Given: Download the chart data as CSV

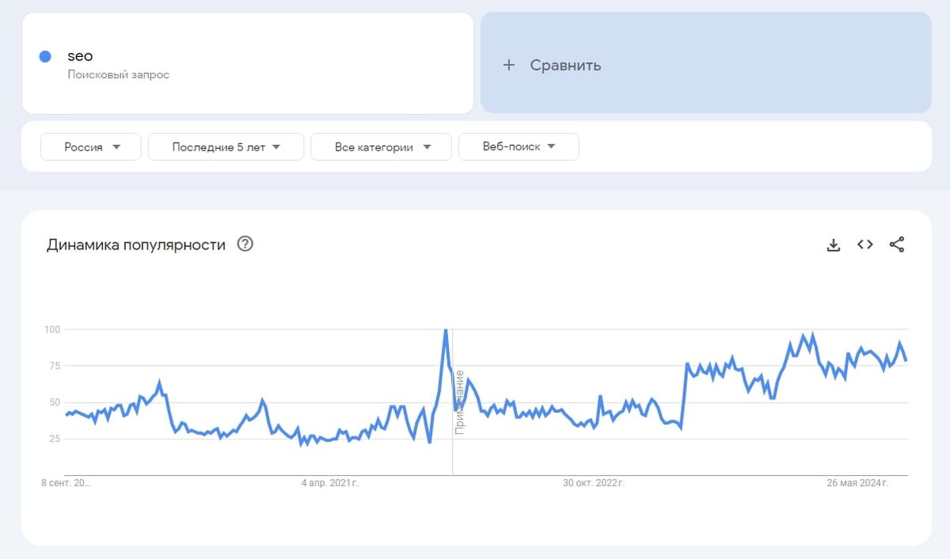Looking at the screenshot, I should tap(833, 245).
